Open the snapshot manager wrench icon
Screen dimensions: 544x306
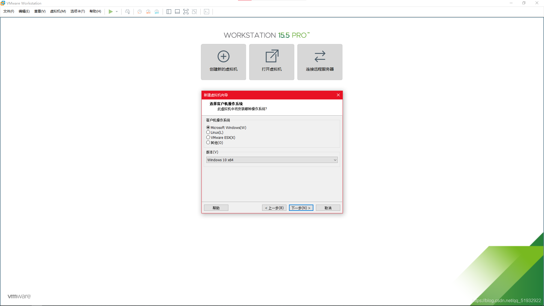click(x=157, y=12)
